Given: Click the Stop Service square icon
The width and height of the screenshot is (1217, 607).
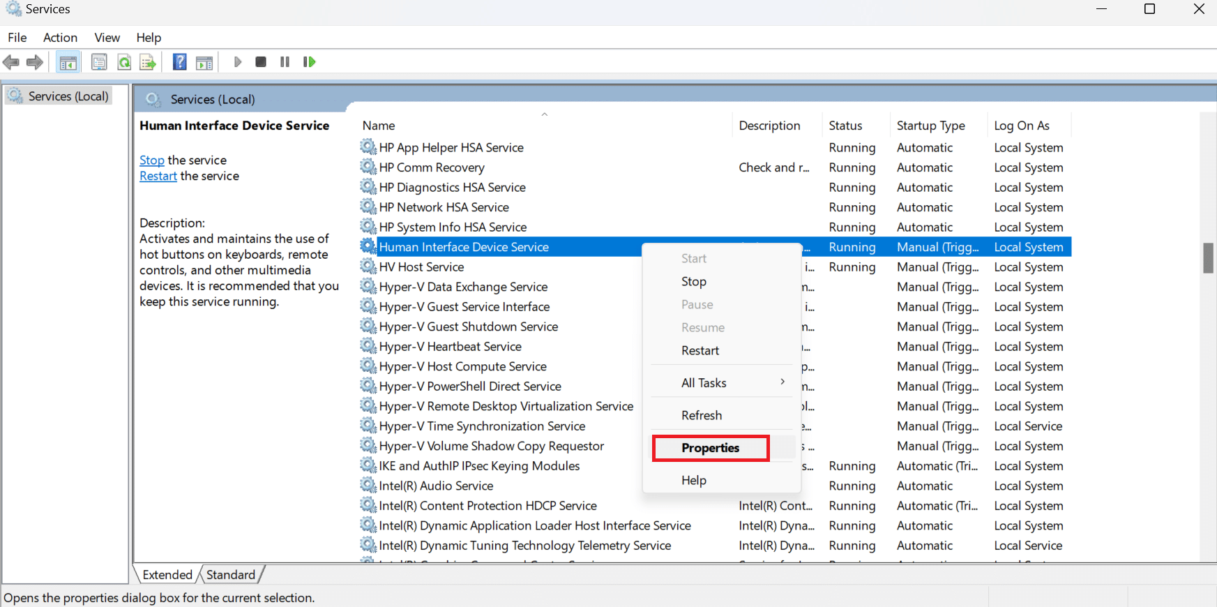Looking at the screenshot, I should tap(261, 62).
